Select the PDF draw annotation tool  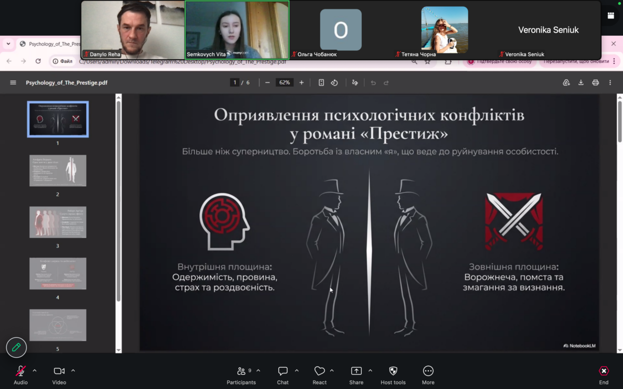tap(355, 82)
